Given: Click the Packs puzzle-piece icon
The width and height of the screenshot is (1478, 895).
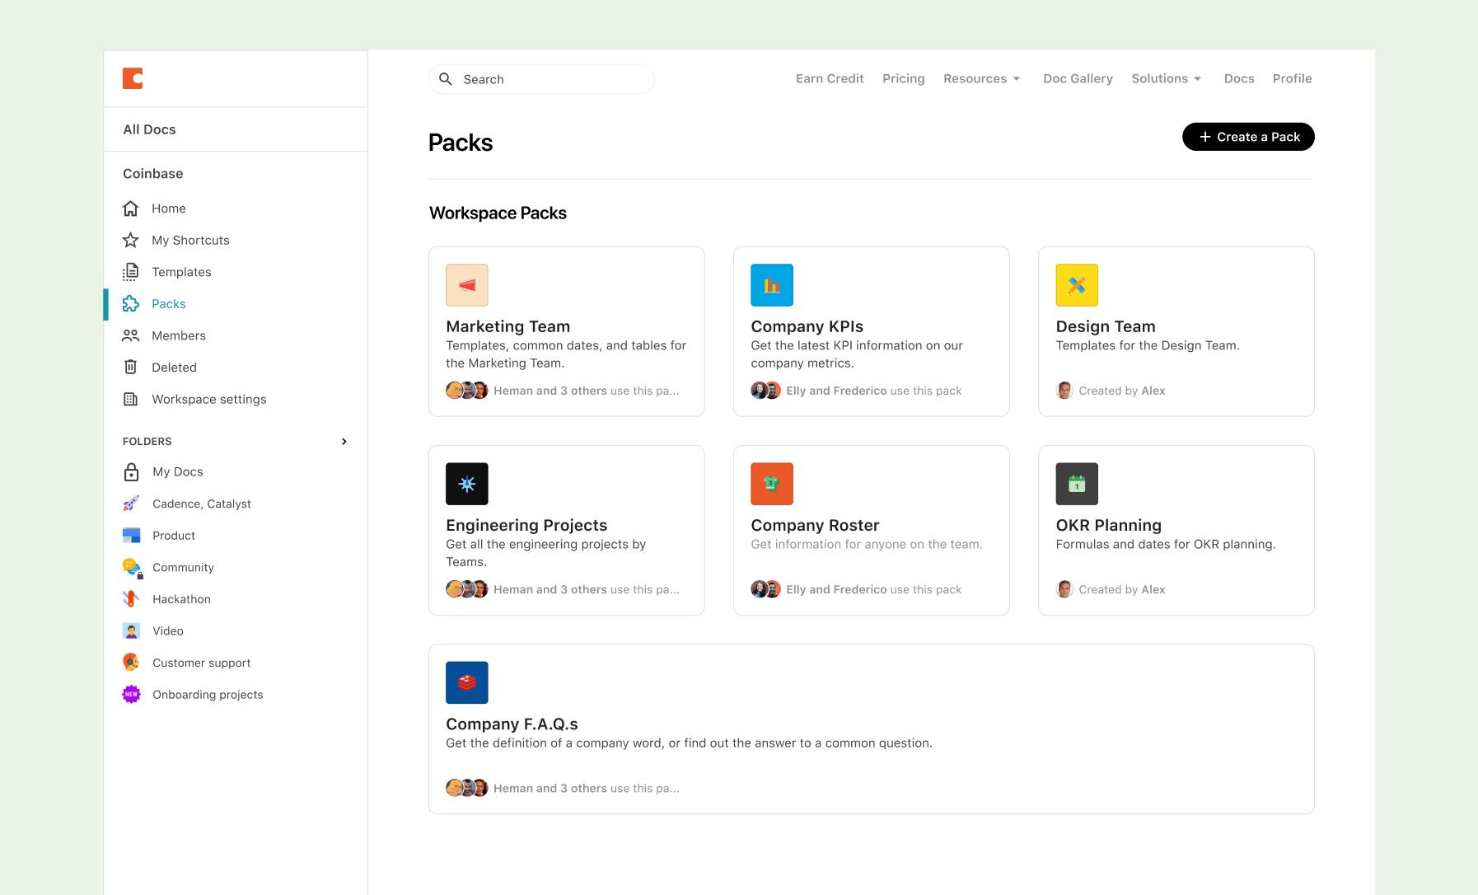Looking at the screenshot, I should (x=130, y=304).
